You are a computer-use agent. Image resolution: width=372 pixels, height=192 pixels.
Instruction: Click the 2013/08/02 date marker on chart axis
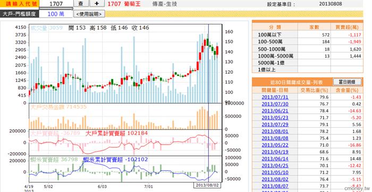click(x=208, y=185)
